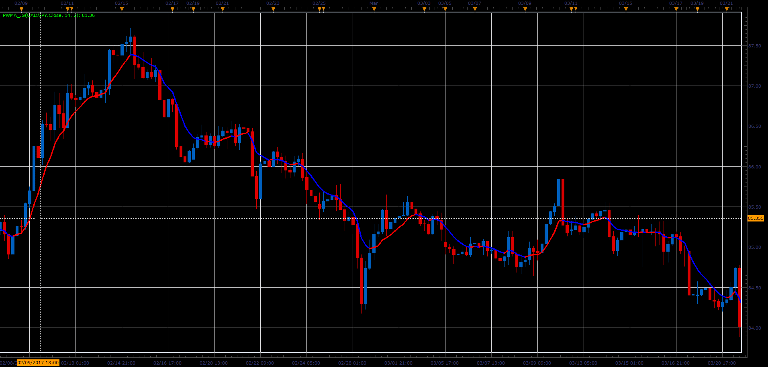Click the orange marker under 03/17
Viewport: 768px width, 367px height.
click(x=676, y=9)
